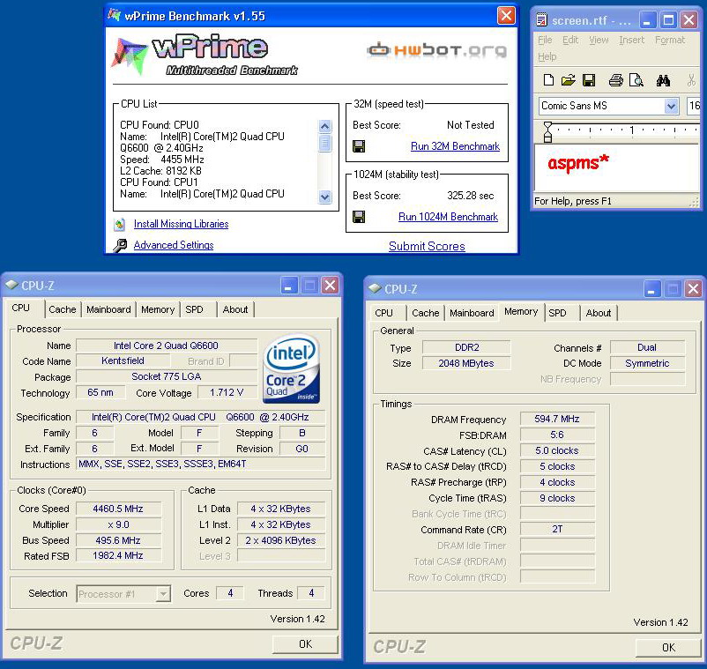Click the FSB:DRAM value 5:6
Screen dimensions: 707x669
coord(557,435)
